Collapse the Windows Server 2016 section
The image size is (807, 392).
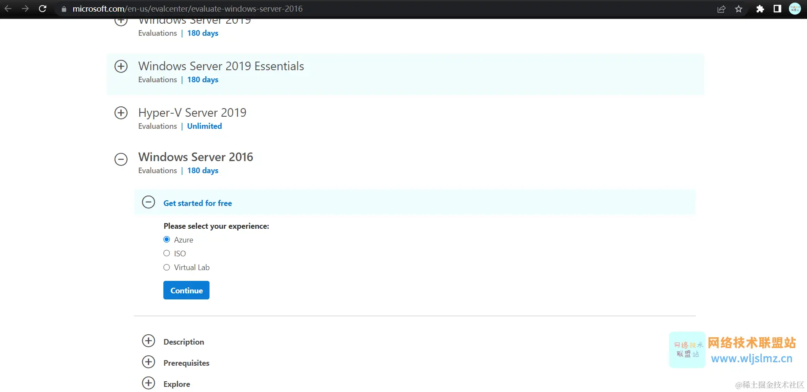tap(121, 159)
